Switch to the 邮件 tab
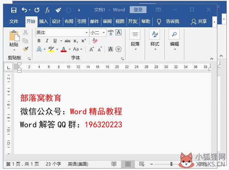Screen dimensions: 229x170 (x=95, y=21)
